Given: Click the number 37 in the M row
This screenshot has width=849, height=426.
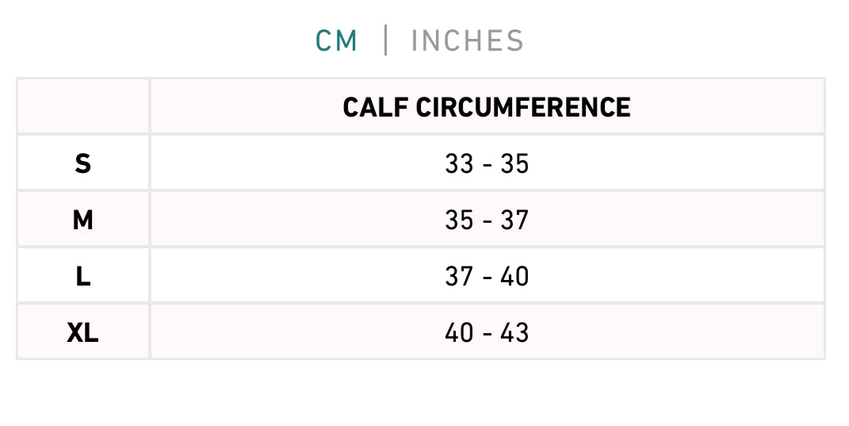Looking at the screenshot, I should (x=514, y=220).
